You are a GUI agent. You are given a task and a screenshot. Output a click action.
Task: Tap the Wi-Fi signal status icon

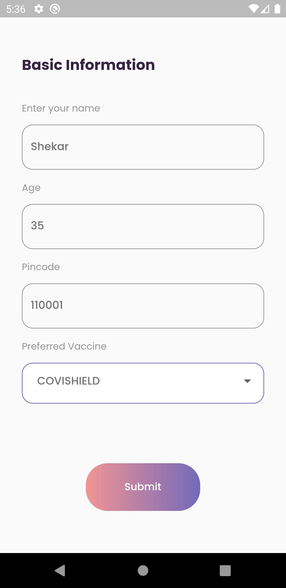253,9
